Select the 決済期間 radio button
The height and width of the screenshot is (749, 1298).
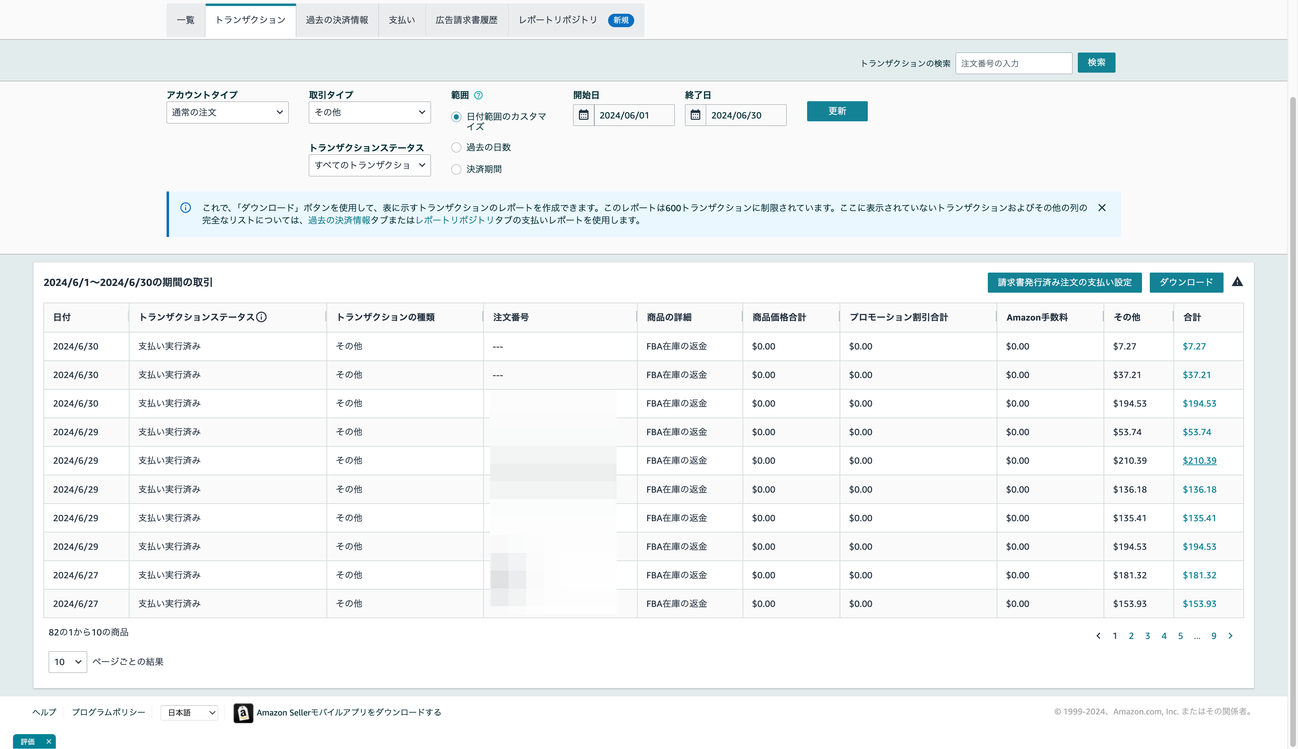[x=456, y=169]
